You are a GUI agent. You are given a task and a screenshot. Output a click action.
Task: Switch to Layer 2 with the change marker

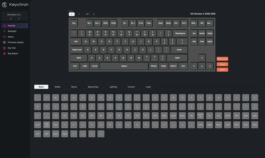point(86,14)
